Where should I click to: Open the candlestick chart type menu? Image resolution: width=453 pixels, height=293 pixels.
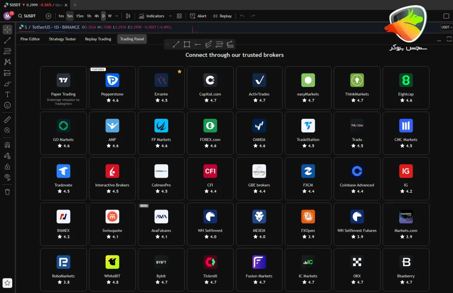(x=128, y=16)
